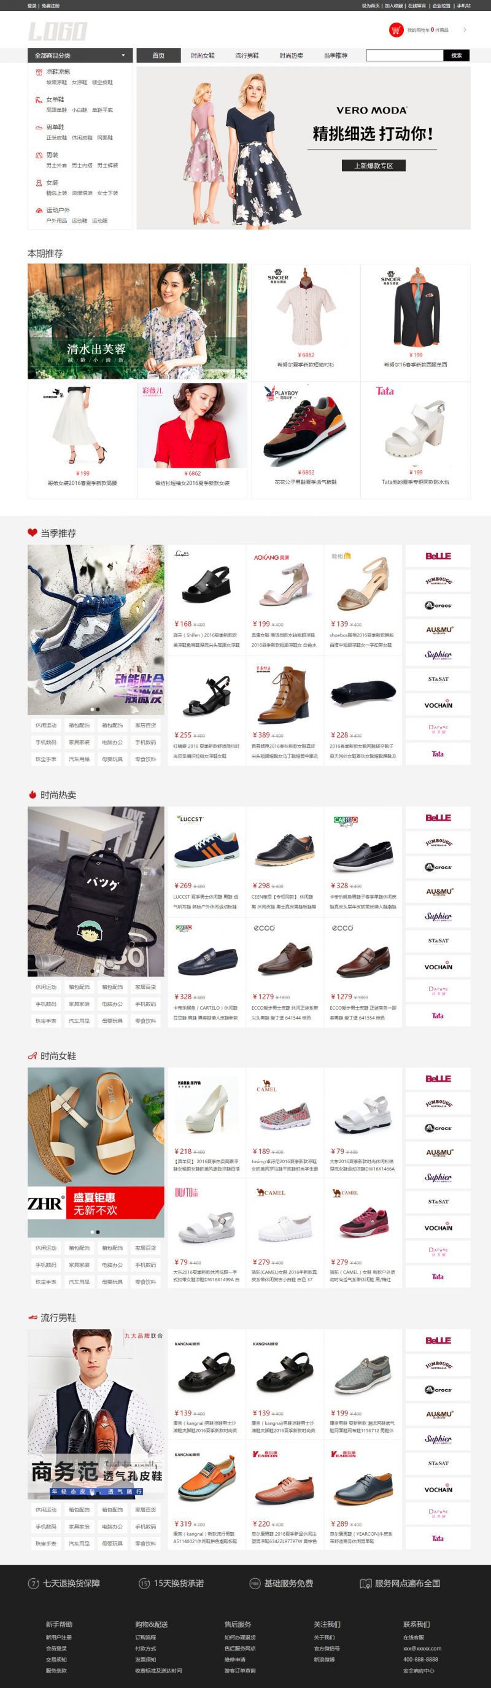Image resolution: width=491 pixels, height=1688 pixels.
Task: Open the 免费注册 link at top
Action: (50, 6)
